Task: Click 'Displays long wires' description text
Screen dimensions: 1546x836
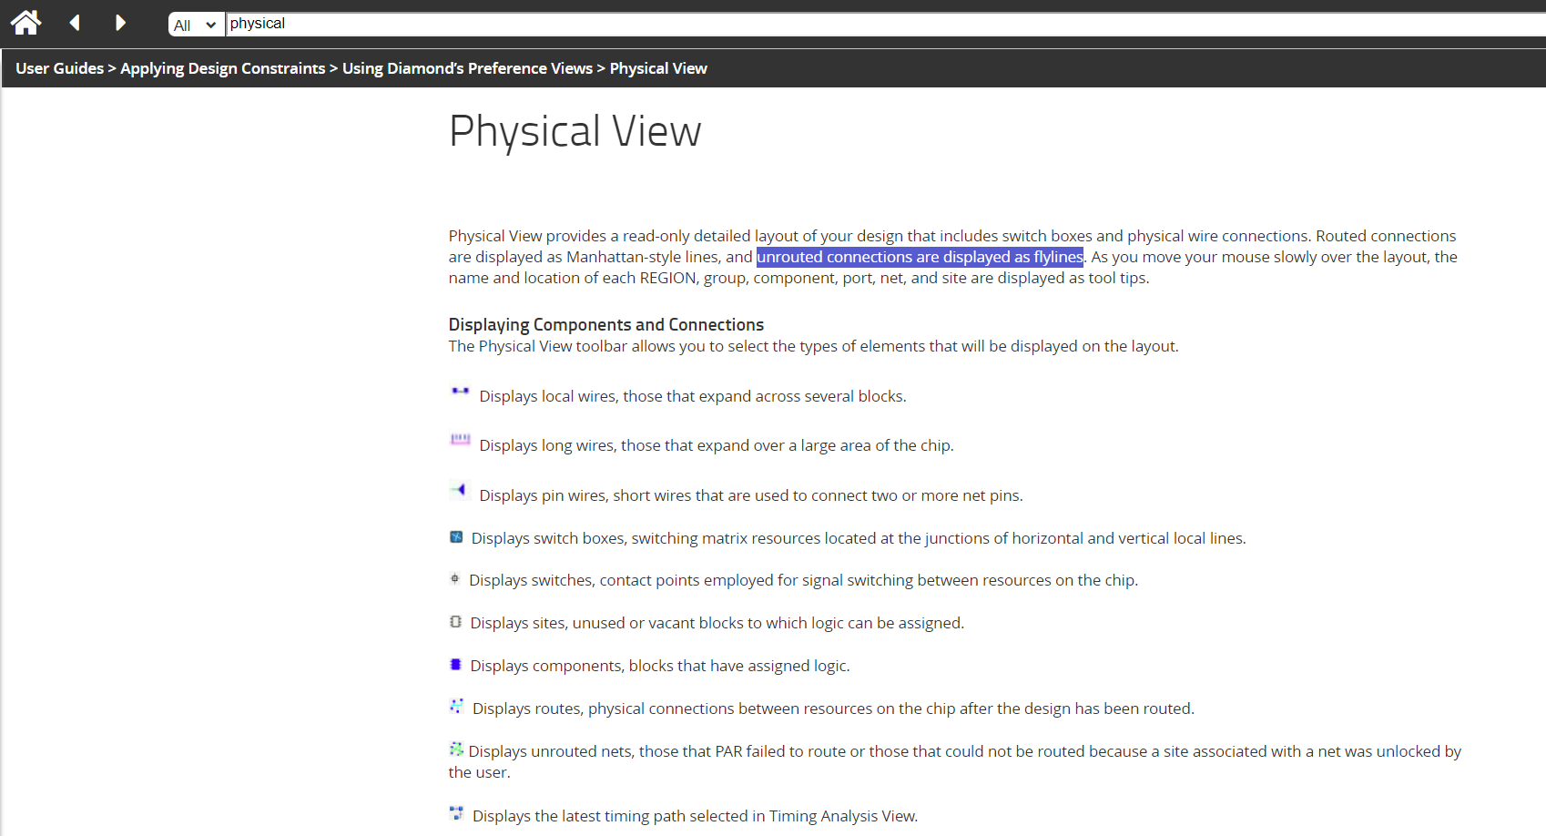Action: (x=717, y=445)
